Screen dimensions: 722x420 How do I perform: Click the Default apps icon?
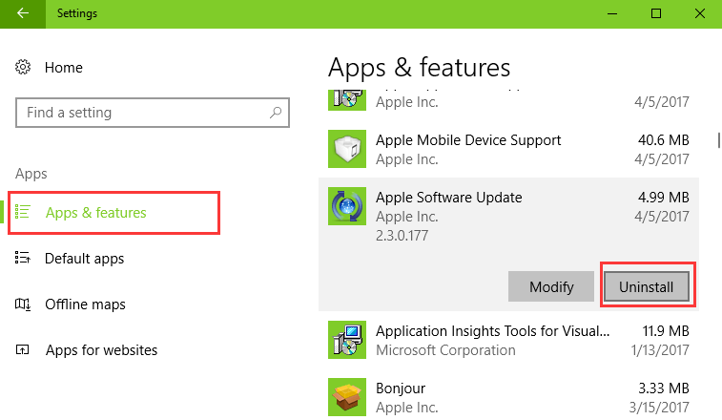pos(24,259)
